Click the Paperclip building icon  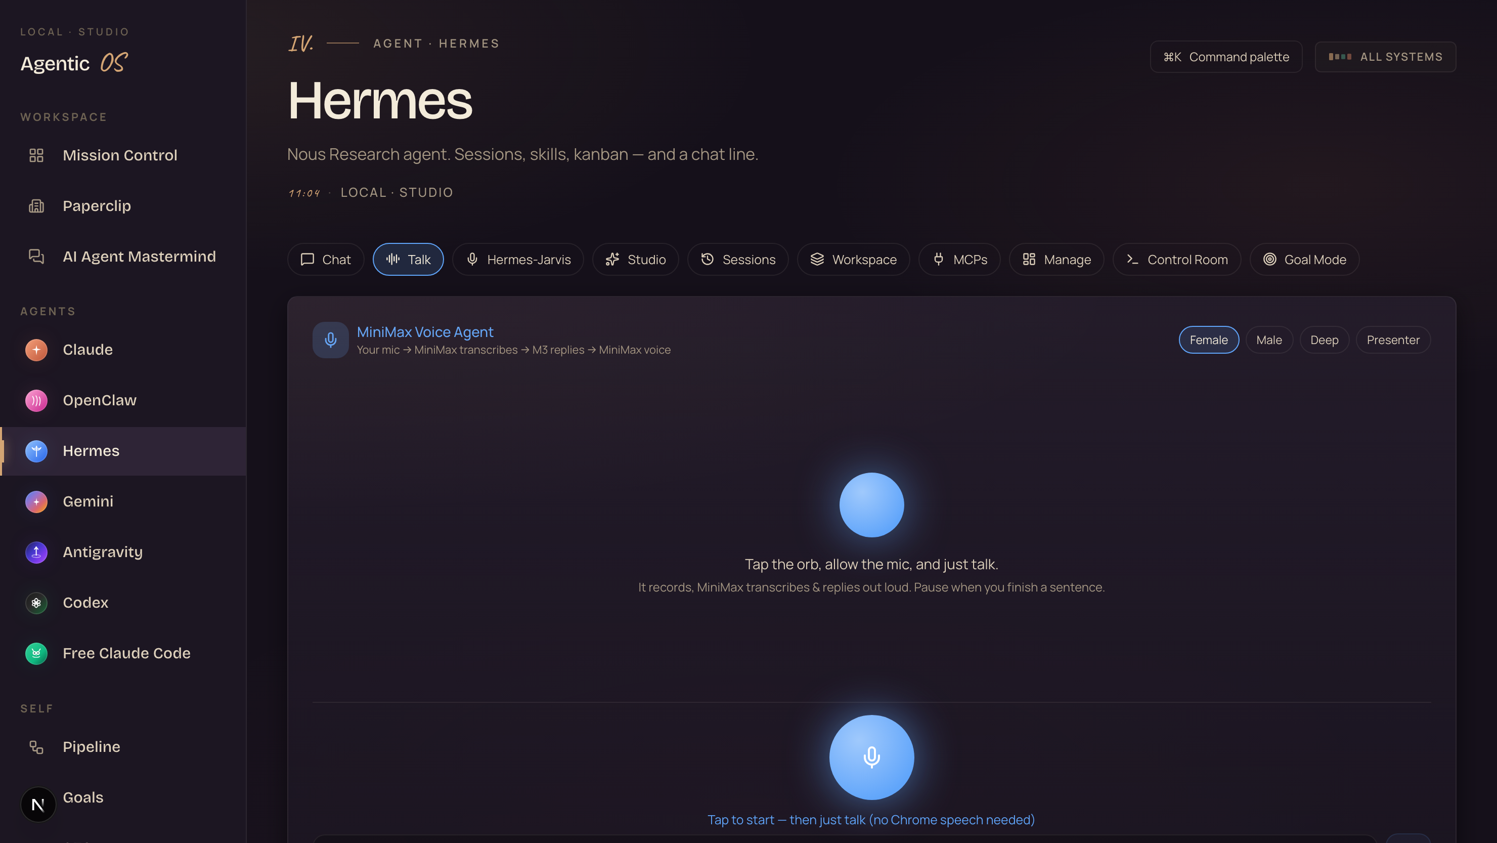(36, 206)
